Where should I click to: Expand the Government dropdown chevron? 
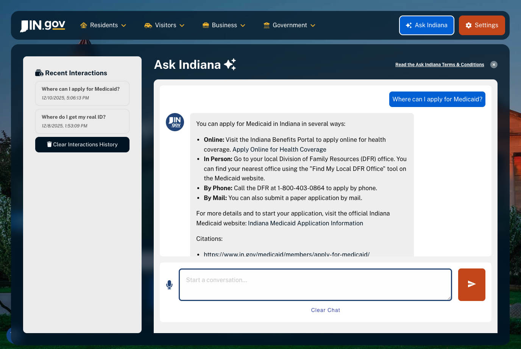pos(313,26)
